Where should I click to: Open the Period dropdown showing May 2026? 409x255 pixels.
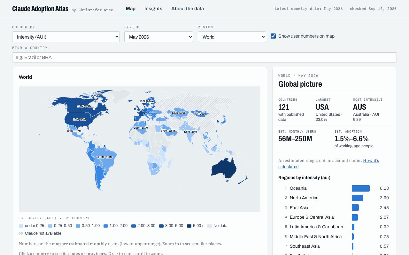159,37
